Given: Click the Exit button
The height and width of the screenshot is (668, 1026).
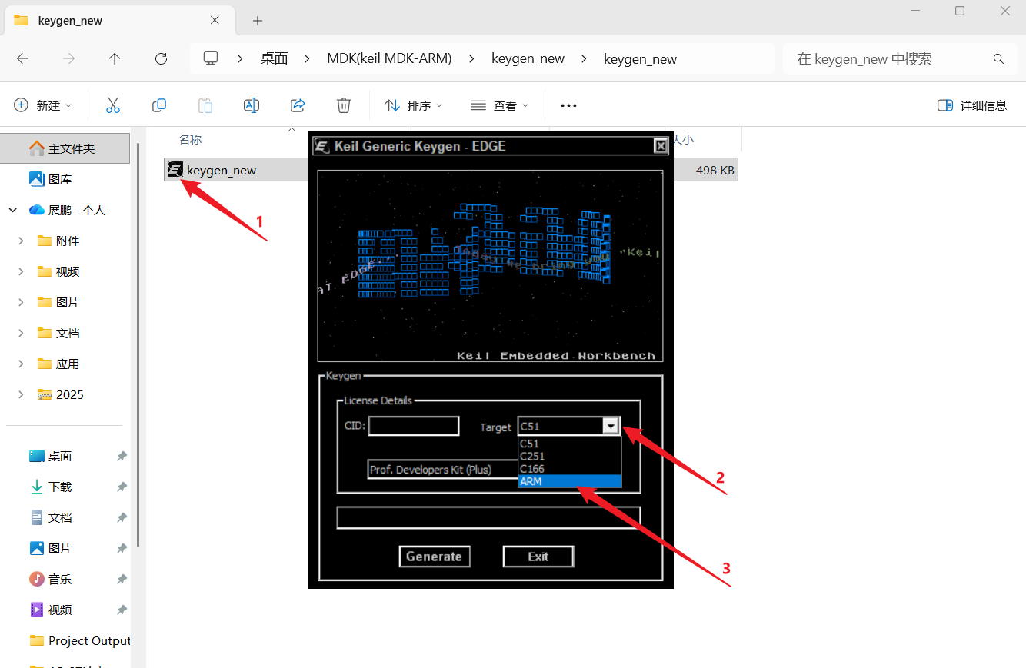Looking at the screenshot, I should [x=538, y=557].
